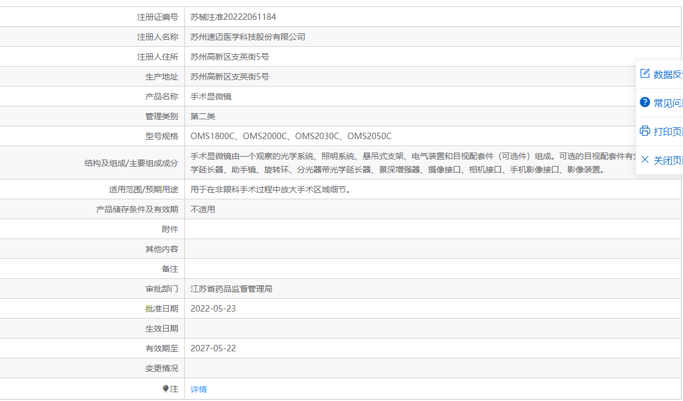The width and height of the screenshot is (683, 401).
Task: Click the 批准日期 field label
Action: 162,309
